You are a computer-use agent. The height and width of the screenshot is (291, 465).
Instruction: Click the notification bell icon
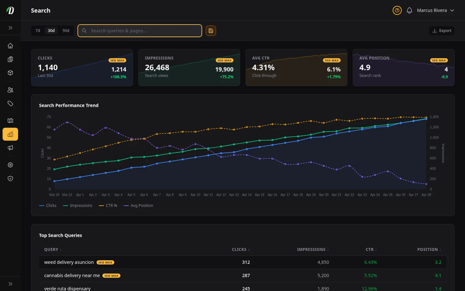click(409, 10)
